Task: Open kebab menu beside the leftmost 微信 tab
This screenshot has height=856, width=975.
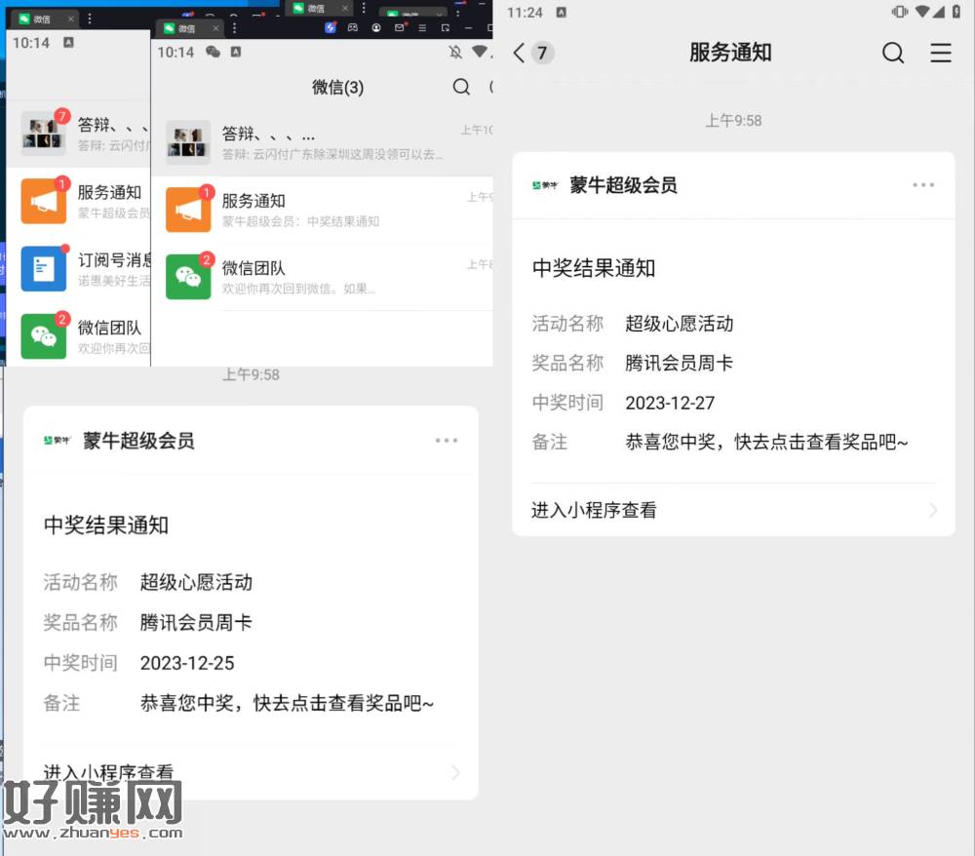Action: (x=90, y=19)
